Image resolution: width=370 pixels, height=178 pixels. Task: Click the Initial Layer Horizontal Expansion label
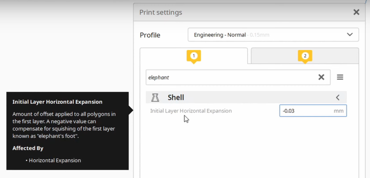pos(191,111)
